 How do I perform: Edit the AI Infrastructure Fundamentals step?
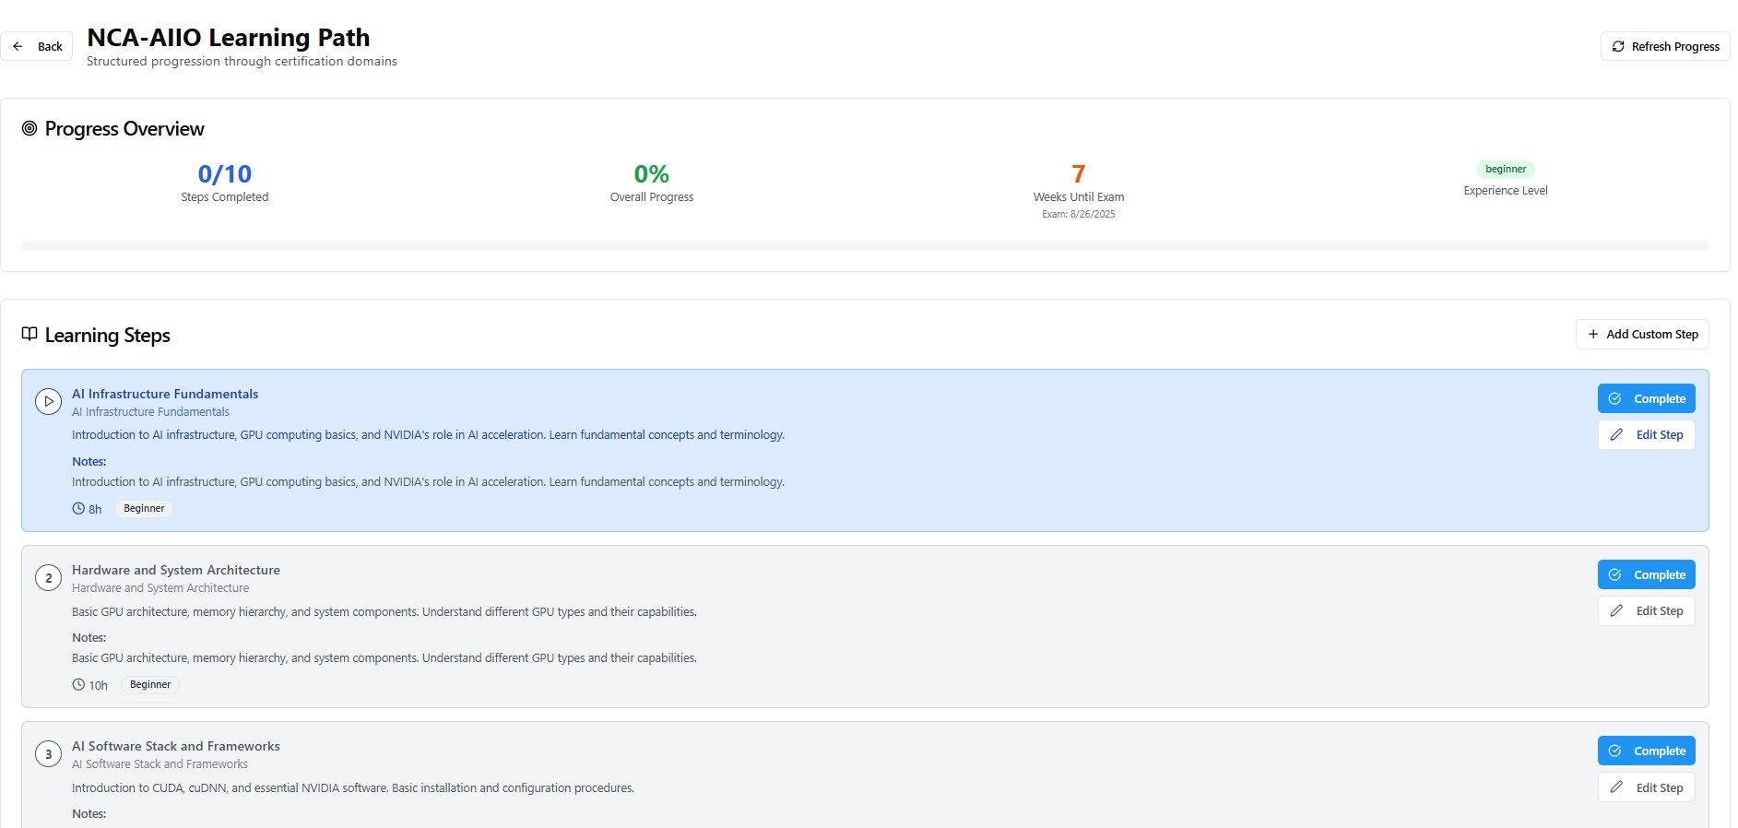click(1646, 435)
